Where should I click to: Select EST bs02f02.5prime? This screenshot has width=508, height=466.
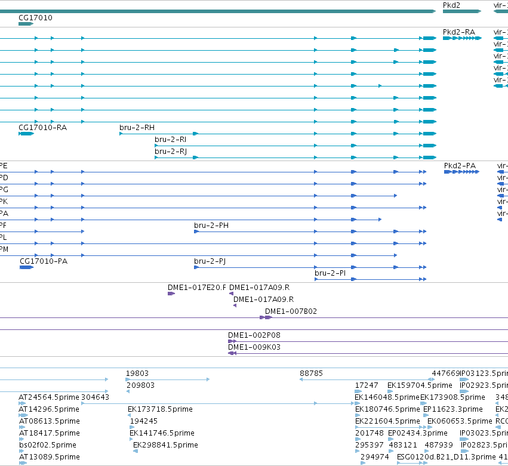tap(21, 451)
